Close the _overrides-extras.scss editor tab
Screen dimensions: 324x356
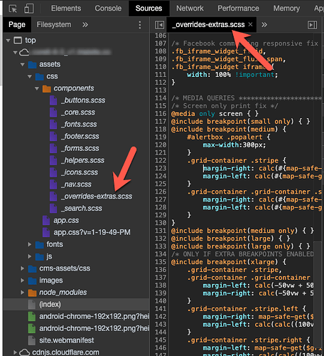tap(250, 24)
